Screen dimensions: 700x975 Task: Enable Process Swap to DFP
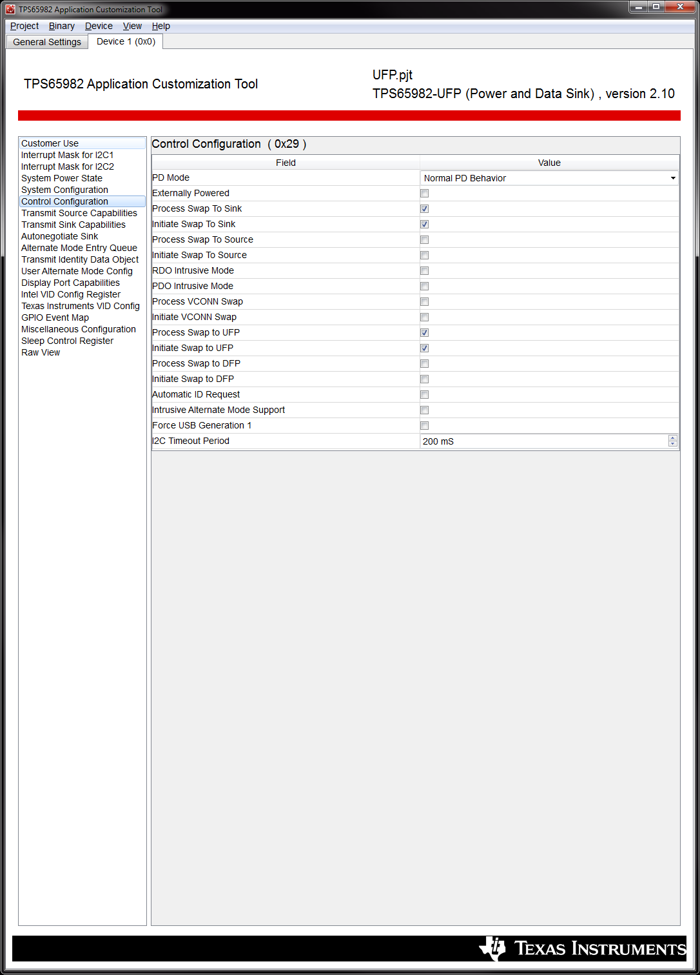424,363
